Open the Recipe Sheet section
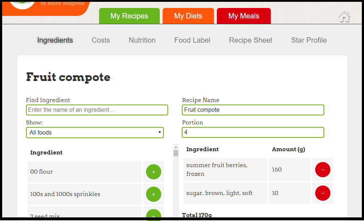 (250, 40)
